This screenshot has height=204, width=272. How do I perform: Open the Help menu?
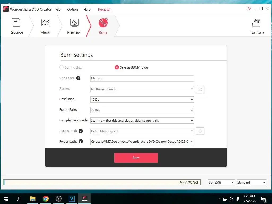(87, 9)
